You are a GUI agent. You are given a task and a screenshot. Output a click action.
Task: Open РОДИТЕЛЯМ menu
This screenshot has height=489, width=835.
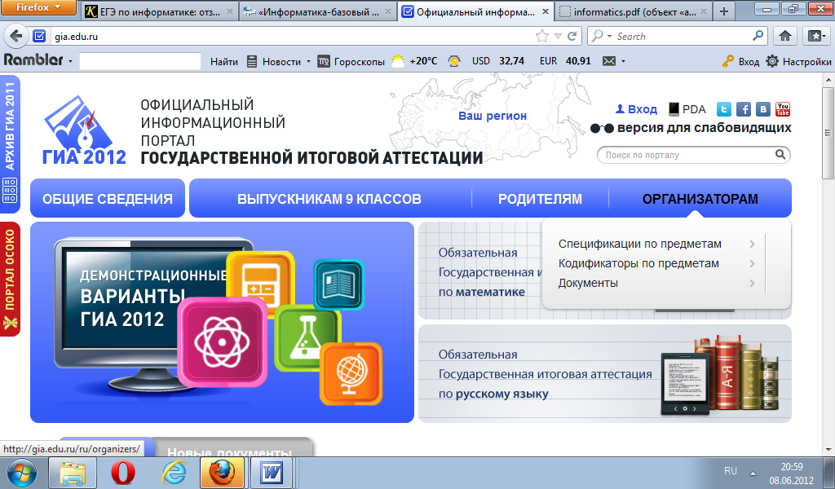pos(540,199)
